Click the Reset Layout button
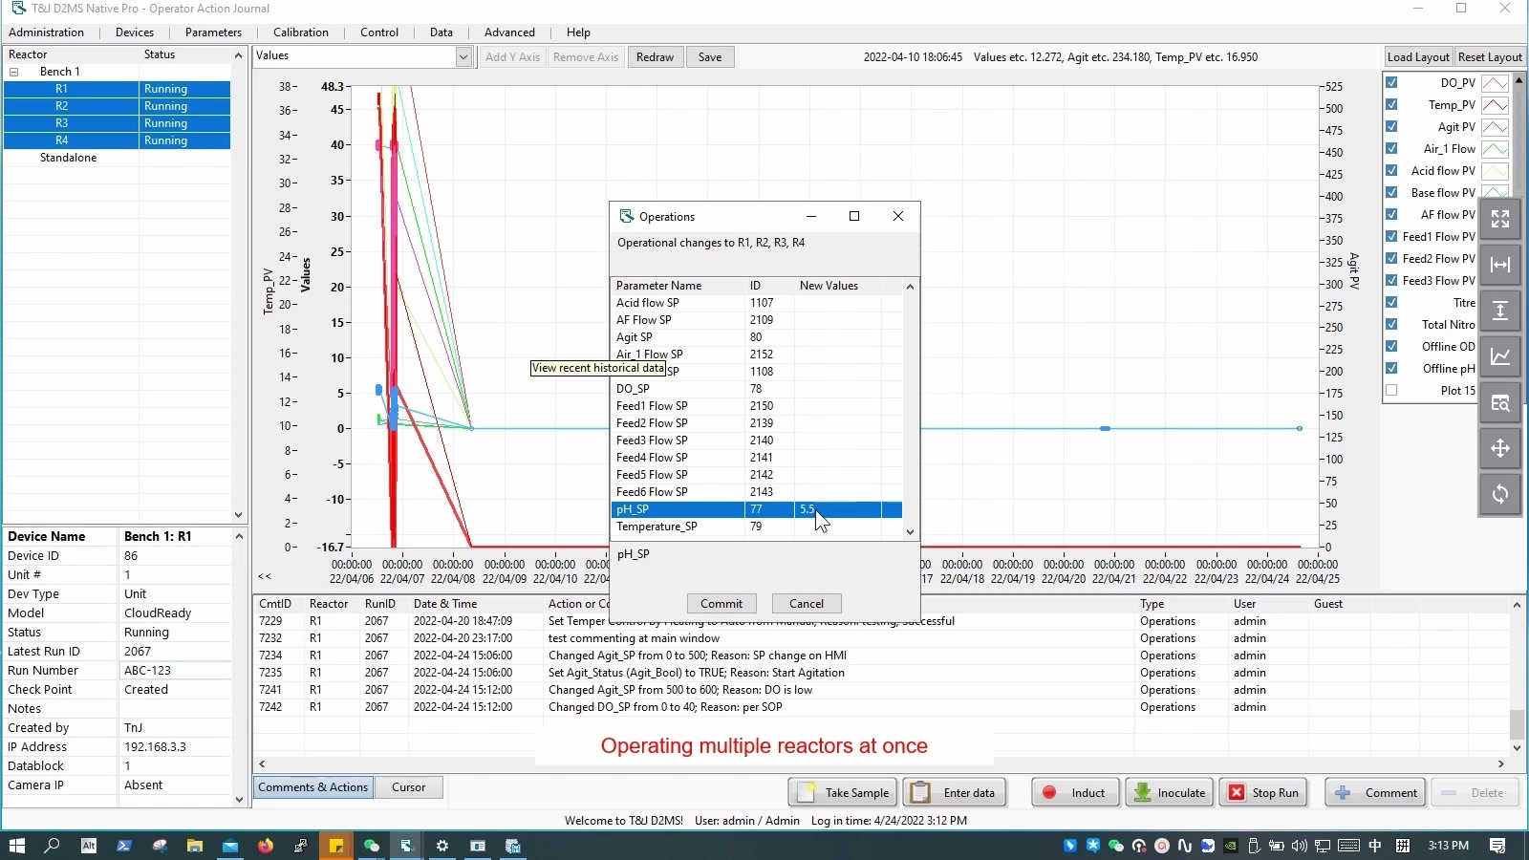 click(x=1490, y=57)
